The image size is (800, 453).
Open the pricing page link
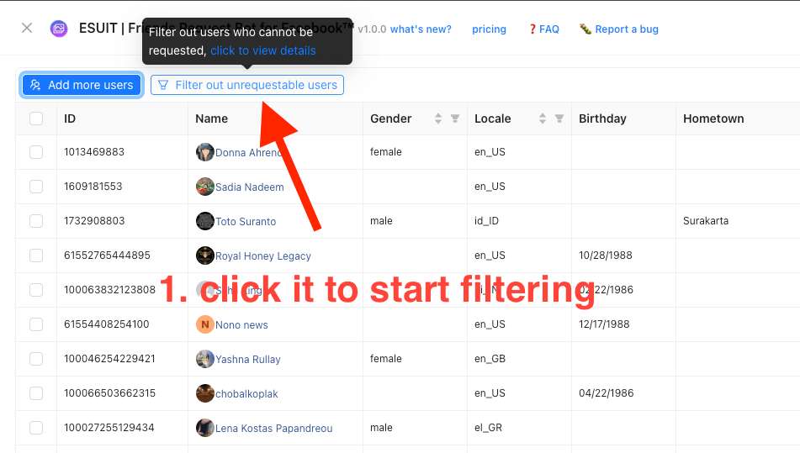tap(489, 29)
